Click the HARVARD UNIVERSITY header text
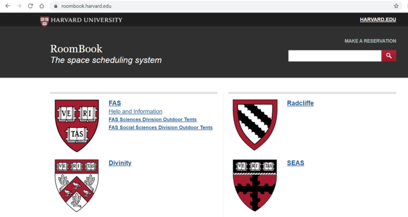Image resolution: width=408 pixels, height=217 pixels. click(87, 20)
